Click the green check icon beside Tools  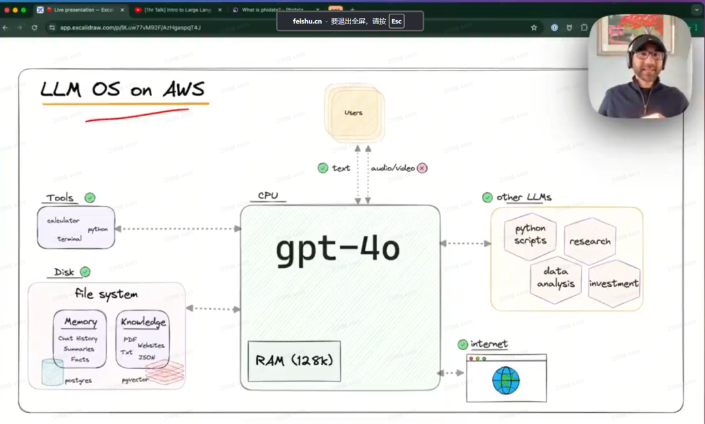(90, 197)
